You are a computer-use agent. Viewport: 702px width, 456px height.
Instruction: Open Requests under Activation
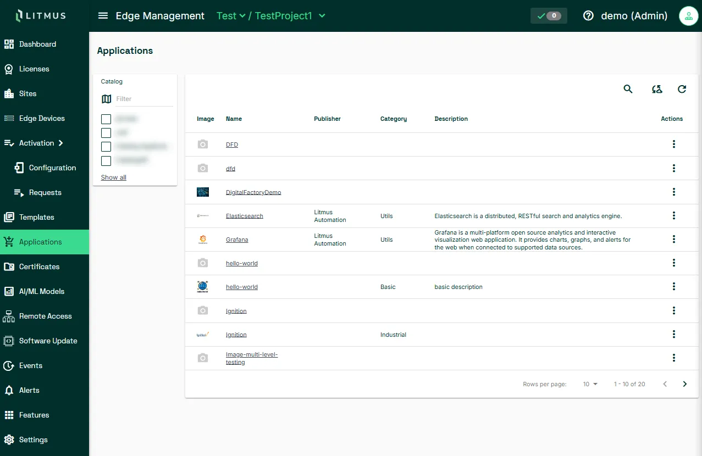point(45,192)
